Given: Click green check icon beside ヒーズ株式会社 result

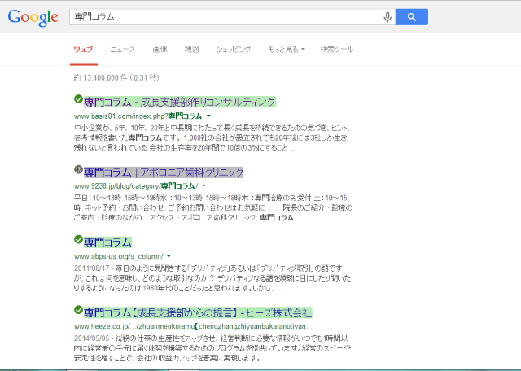Looking at the screenshot, I should click(x=78, y=309).
